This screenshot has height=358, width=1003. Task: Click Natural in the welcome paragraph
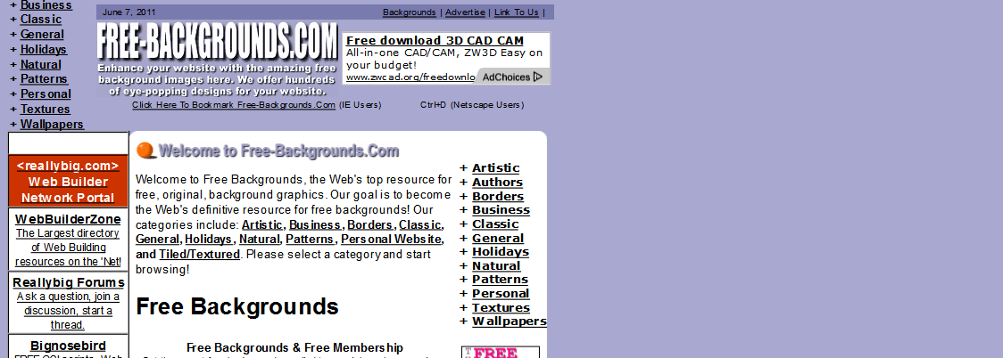click(x=259, y=240)
